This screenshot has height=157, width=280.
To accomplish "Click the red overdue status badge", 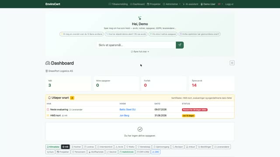I will coord(195,109).
